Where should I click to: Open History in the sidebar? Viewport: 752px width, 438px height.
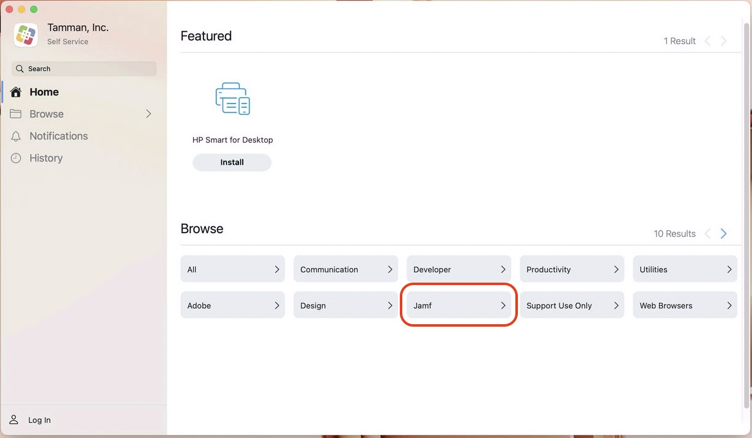(x=83, y=158)
